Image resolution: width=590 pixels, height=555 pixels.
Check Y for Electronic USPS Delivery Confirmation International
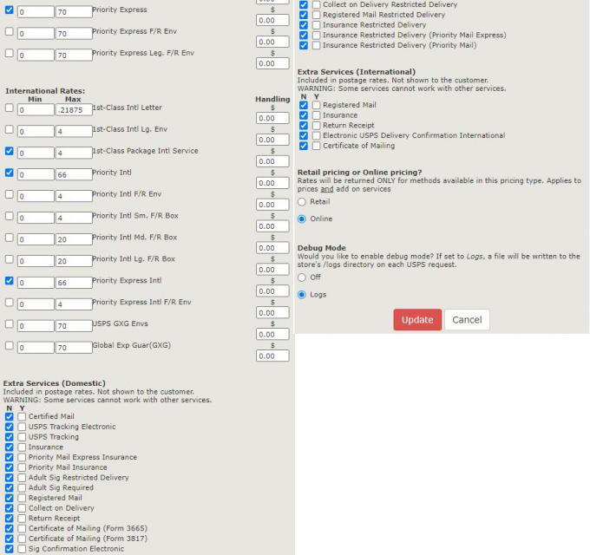(316, 135)
